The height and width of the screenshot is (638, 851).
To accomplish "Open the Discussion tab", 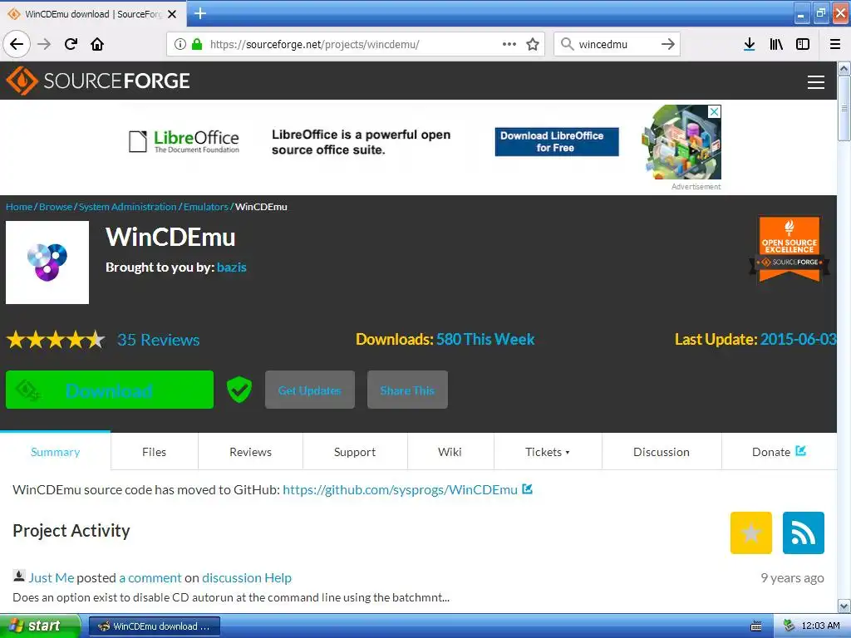I will (x=662, y=452).
